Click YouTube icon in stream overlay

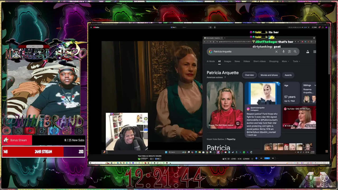[30, 130]
